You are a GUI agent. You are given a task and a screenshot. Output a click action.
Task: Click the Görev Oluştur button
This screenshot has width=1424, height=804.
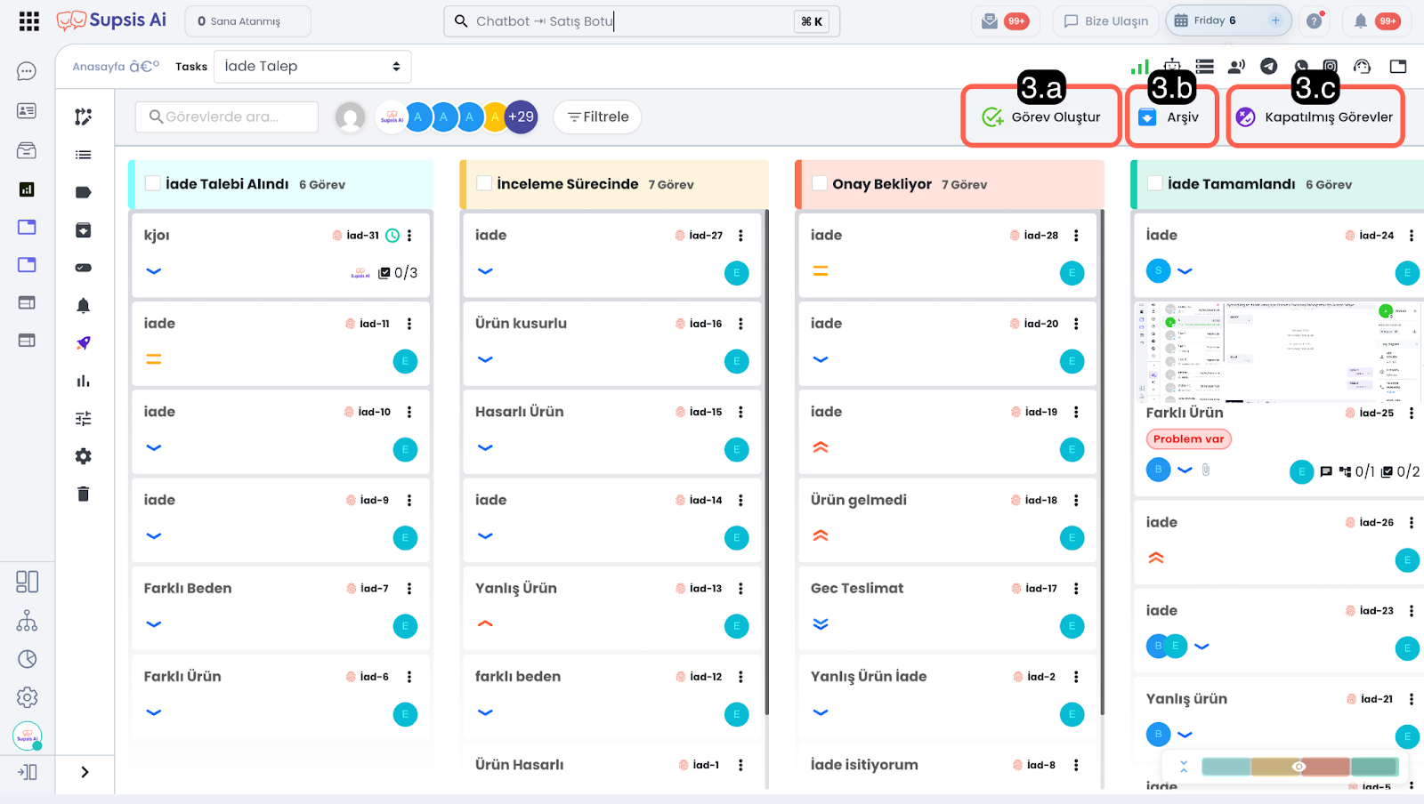(1041, 117)
